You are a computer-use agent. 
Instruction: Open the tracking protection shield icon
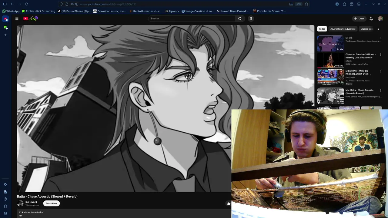[x=61, y=4]
